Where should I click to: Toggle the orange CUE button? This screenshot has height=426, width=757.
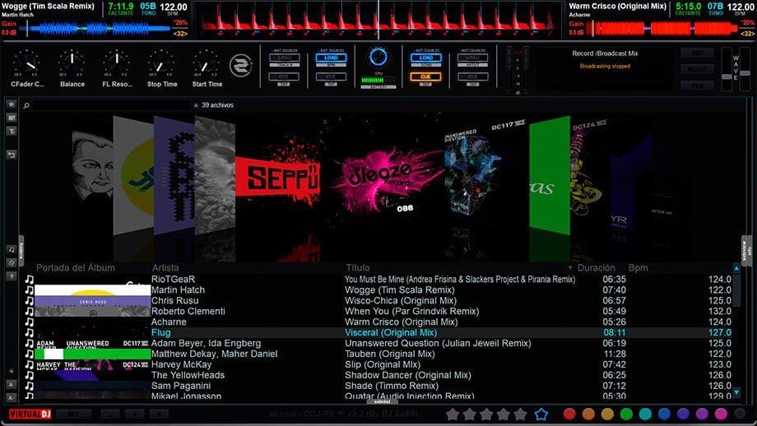(425, 76)
